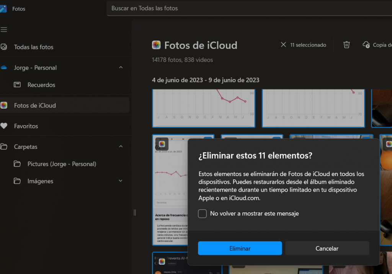Collapse the Jorge - Personal section chevron

coord(121,68)
